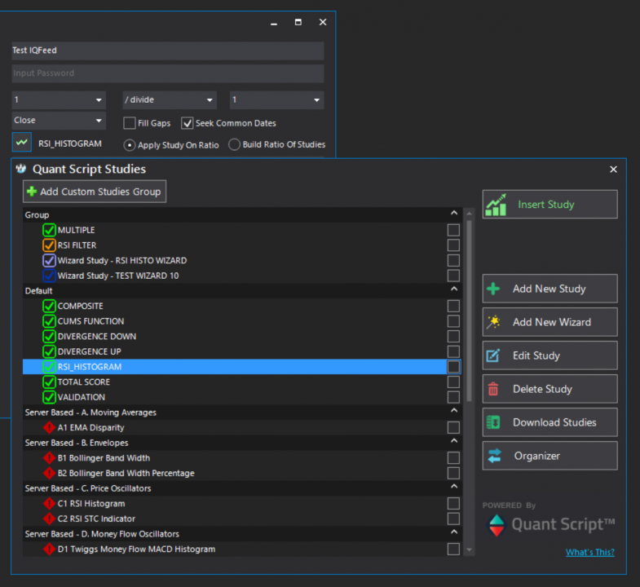
Task: Click the Quant Script Studies window title icon
Action: coord(21,169)
